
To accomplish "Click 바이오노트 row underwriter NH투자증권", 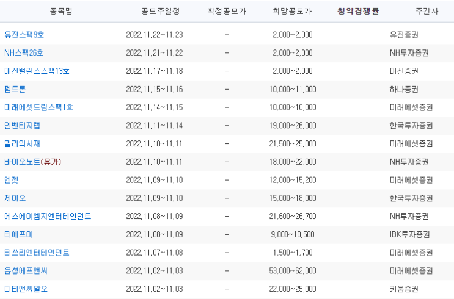I will (x=409, y=162).
